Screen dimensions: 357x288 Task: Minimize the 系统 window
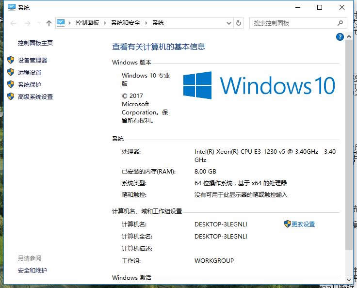point(298,7)
